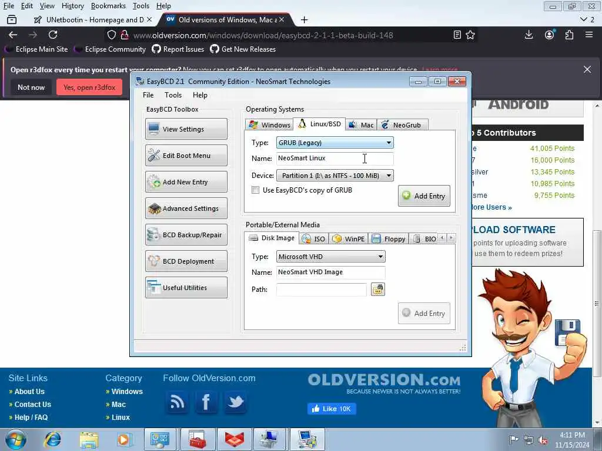Open OldVersion RSS feed icon
The width and height of the screenshot is (602, 451).
click(177, 402)
